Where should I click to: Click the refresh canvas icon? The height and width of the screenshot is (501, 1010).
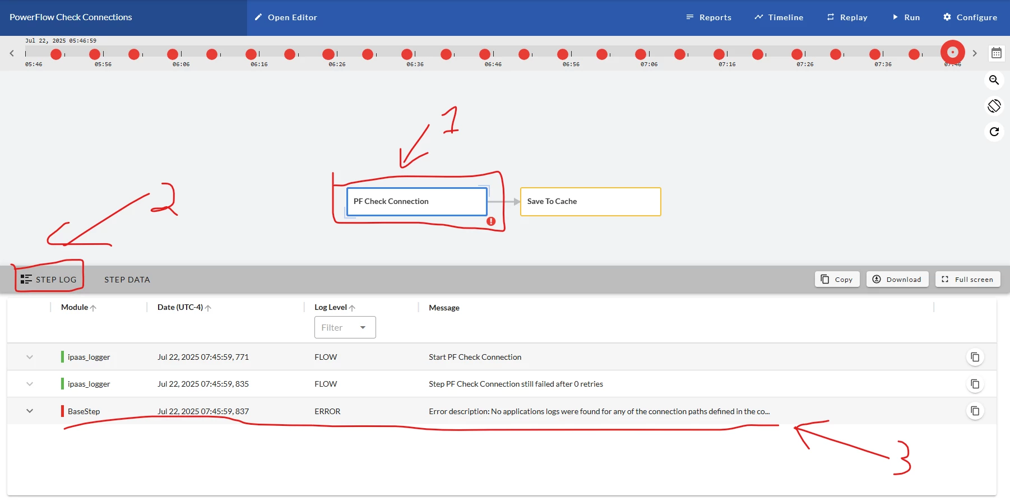[x=994, y=132]
